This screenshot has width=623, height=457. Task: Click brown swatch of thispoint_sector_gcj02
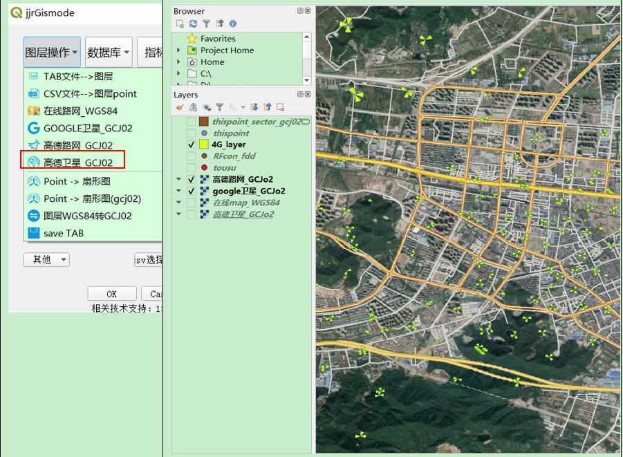click(x=204, y=122)
